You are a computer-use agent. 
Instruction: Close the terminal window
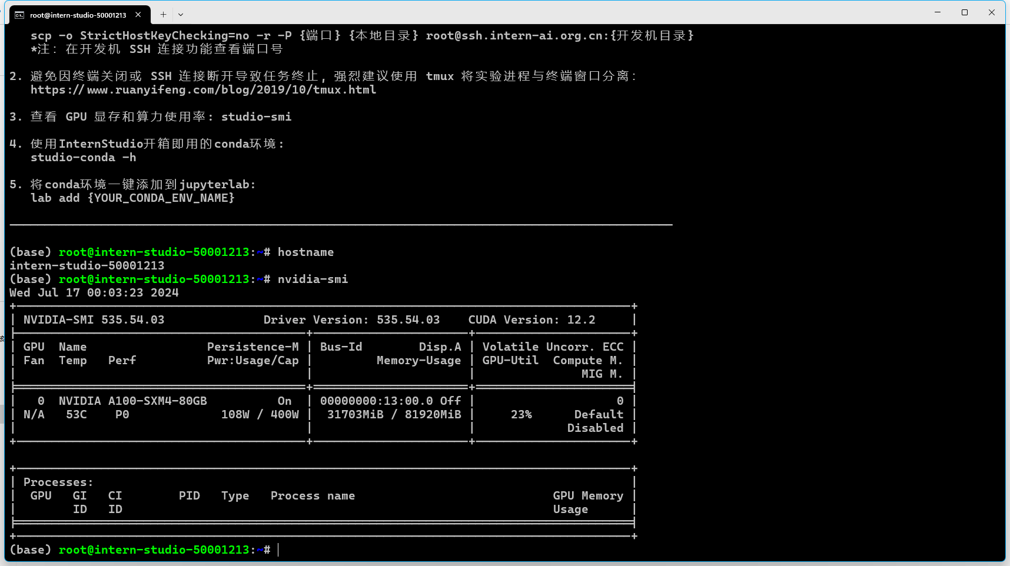coord(992,12)
